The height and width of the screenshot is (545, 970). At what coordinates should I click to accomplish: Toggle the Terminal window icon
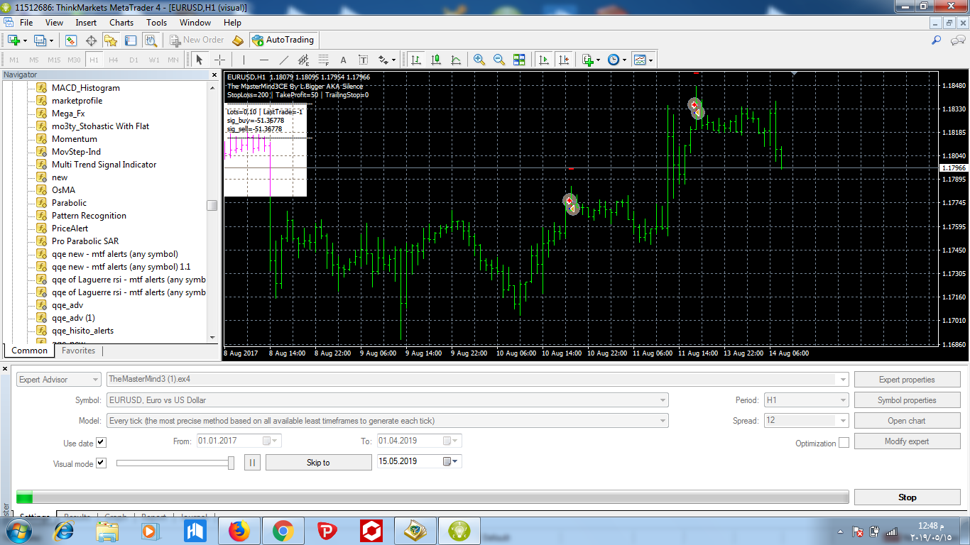[132, 40]
